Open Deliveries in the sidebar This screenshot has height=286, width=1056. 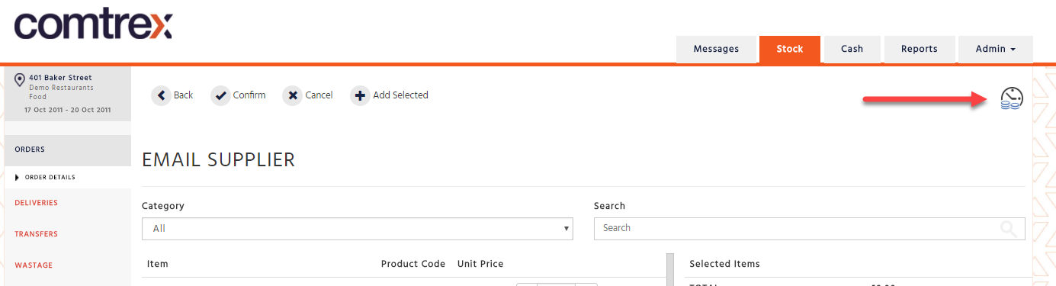click(36, 203)
